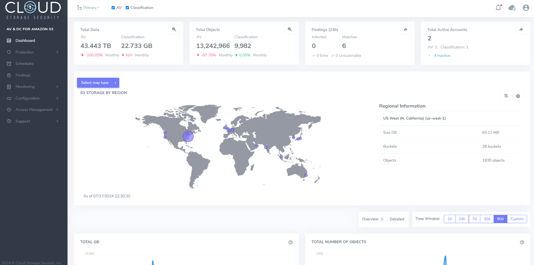The height and width of the screenshot is (265, 534).
Task: Click the large US East map bubble
Action: (x=188, y=136)
